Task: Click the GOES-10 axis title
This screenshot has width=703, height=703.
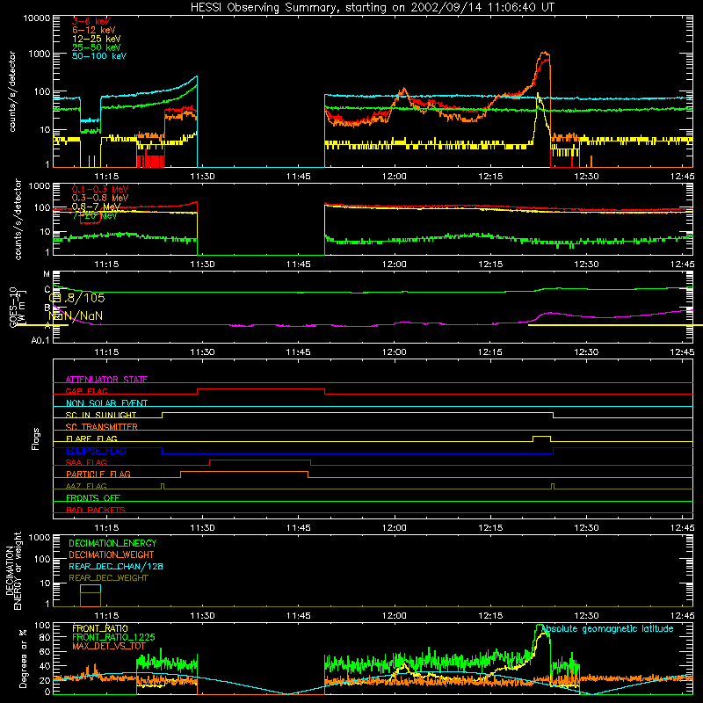Action: (12, 307)
